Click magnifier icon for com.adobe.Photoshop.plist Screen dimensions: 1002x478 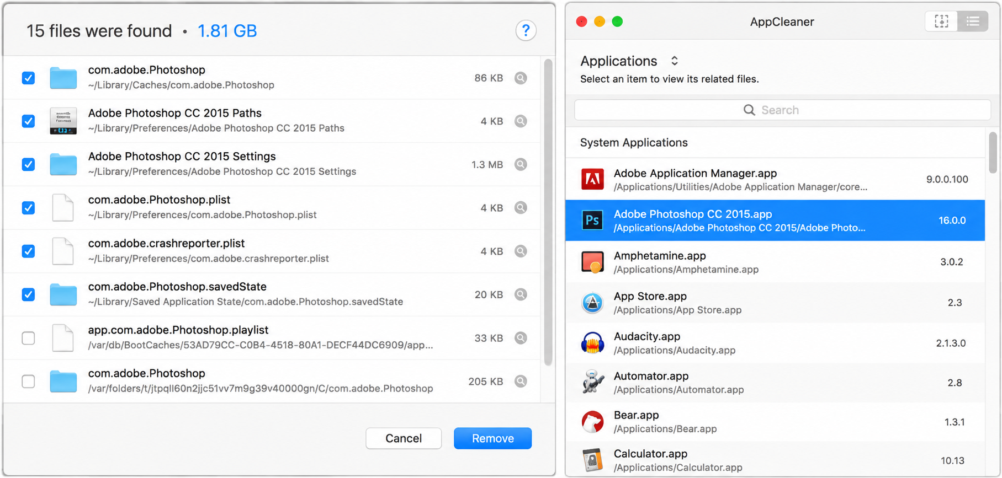[521, 208]
